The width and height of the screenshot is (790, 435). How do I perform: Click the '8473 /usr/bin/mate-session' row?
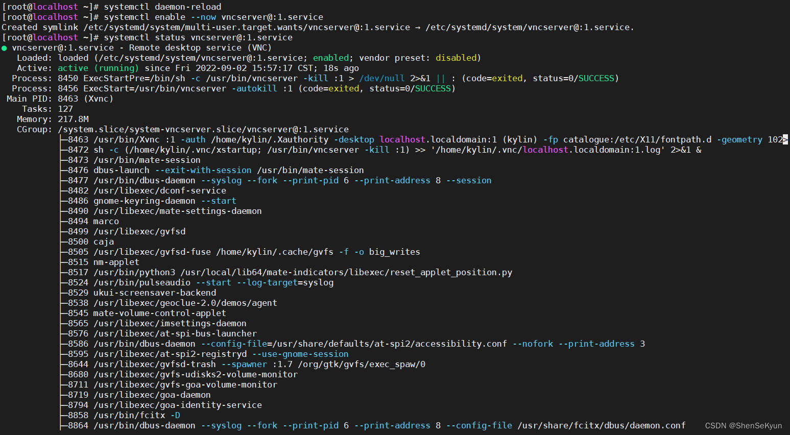click(x=130, y=160)
